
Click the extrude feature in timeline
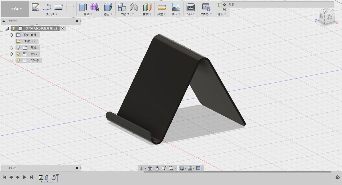(x=48, y=177)
